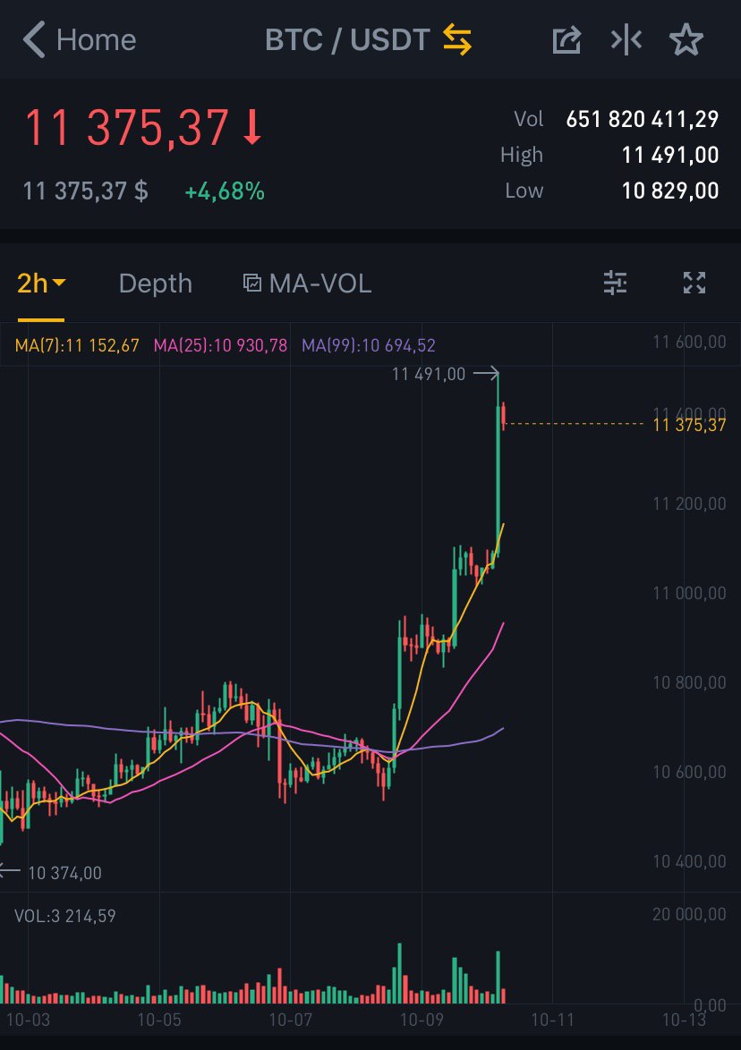Viewport: 741px width, 1050px height.
Task: Add BTC/USDT to favorites star
Action: [686, 40]
